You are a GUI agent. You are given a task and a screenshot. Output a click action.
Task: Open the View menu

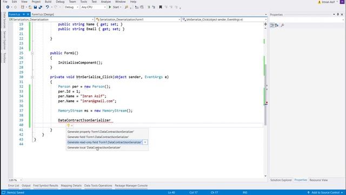click(x=24, y=2)
